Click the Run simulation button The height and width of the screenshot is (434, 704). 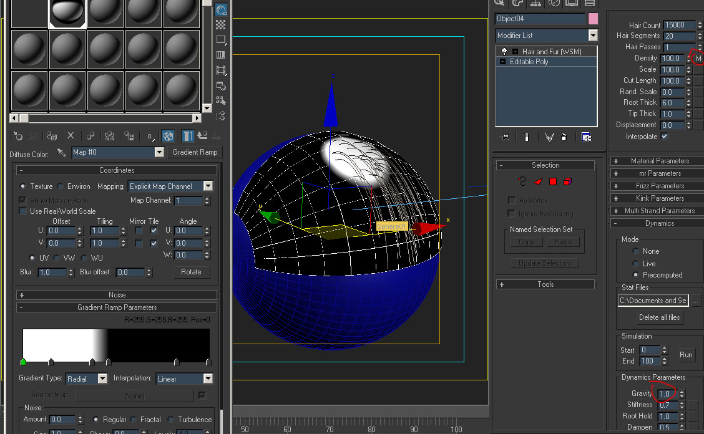click(x=686, y=355)
